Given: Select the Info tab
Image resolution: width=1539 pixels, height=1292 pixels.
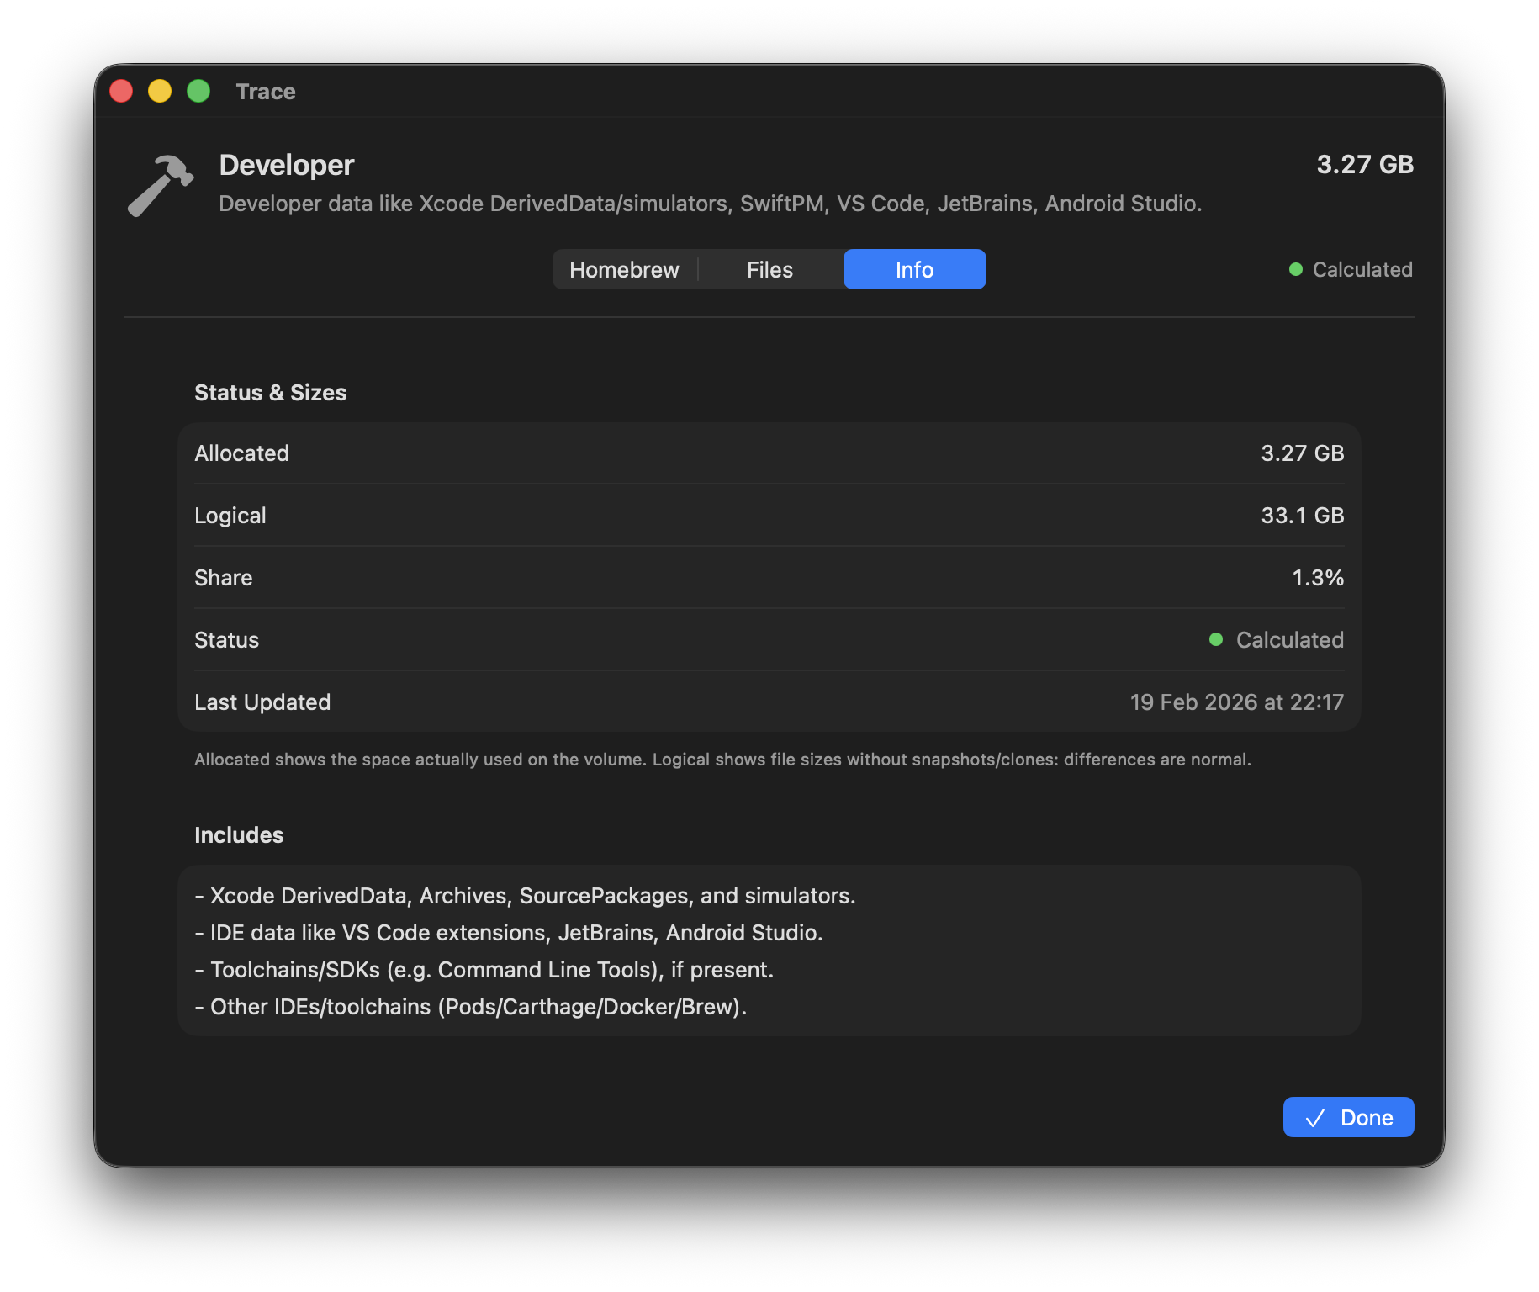Looking at the screenshot, I should coord(914,269).
